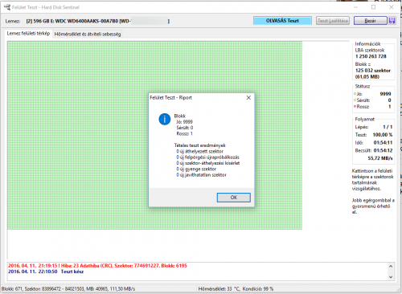Click 'Rossz: 1' in the report dialog
The image size is (402, 294).
click(x=184, y=133)
